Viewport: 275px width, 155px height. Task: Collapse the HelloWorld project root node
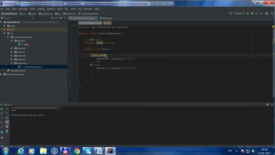coord(1,22)
